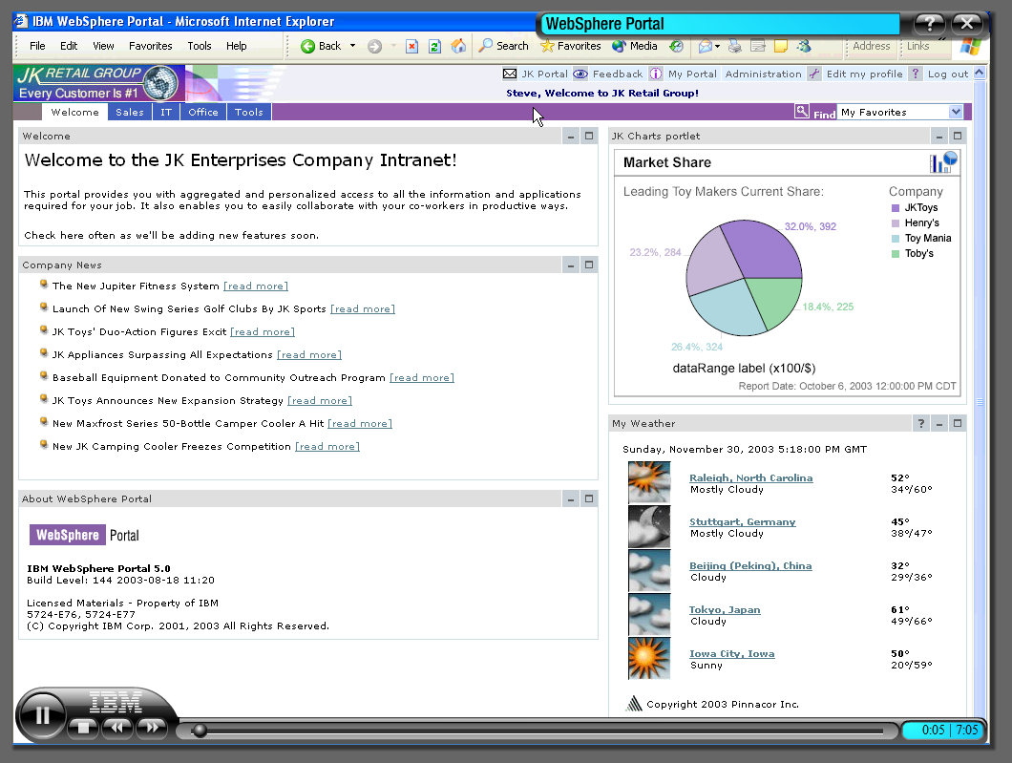Minimize the My Weather portlet
Screen dimensions: 1012x763
[938, 422]
